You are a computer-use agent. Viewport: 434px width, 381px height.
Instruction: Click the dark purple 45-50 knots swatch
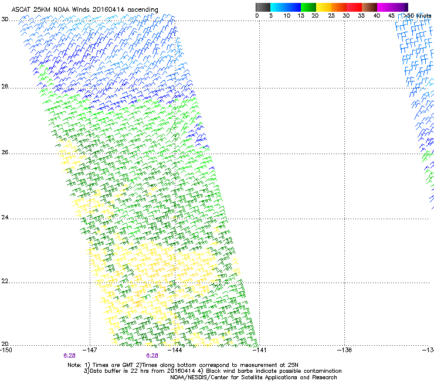400,7
